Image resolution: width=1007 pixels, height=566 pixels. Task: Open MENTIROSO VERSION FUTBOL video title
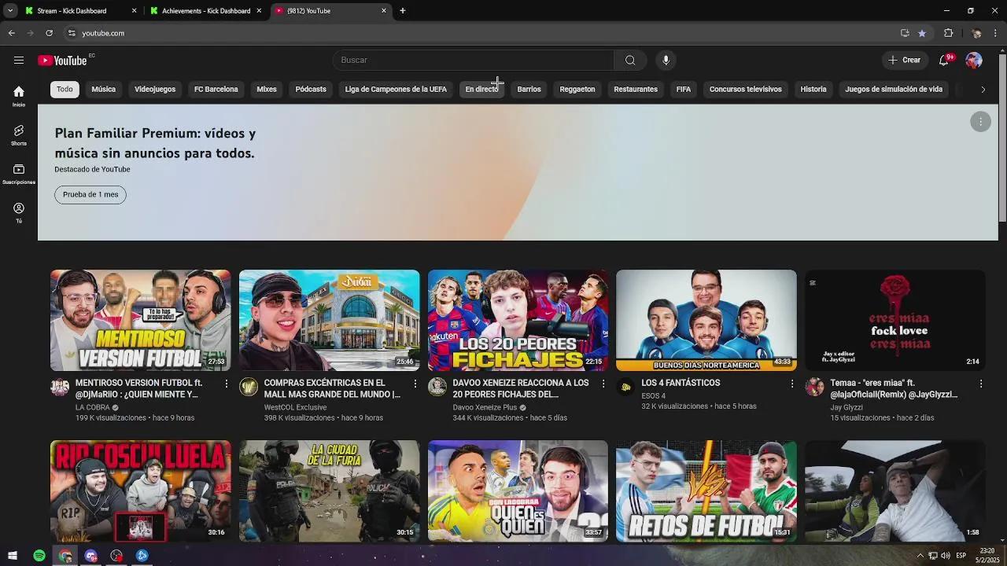[139, 388]
